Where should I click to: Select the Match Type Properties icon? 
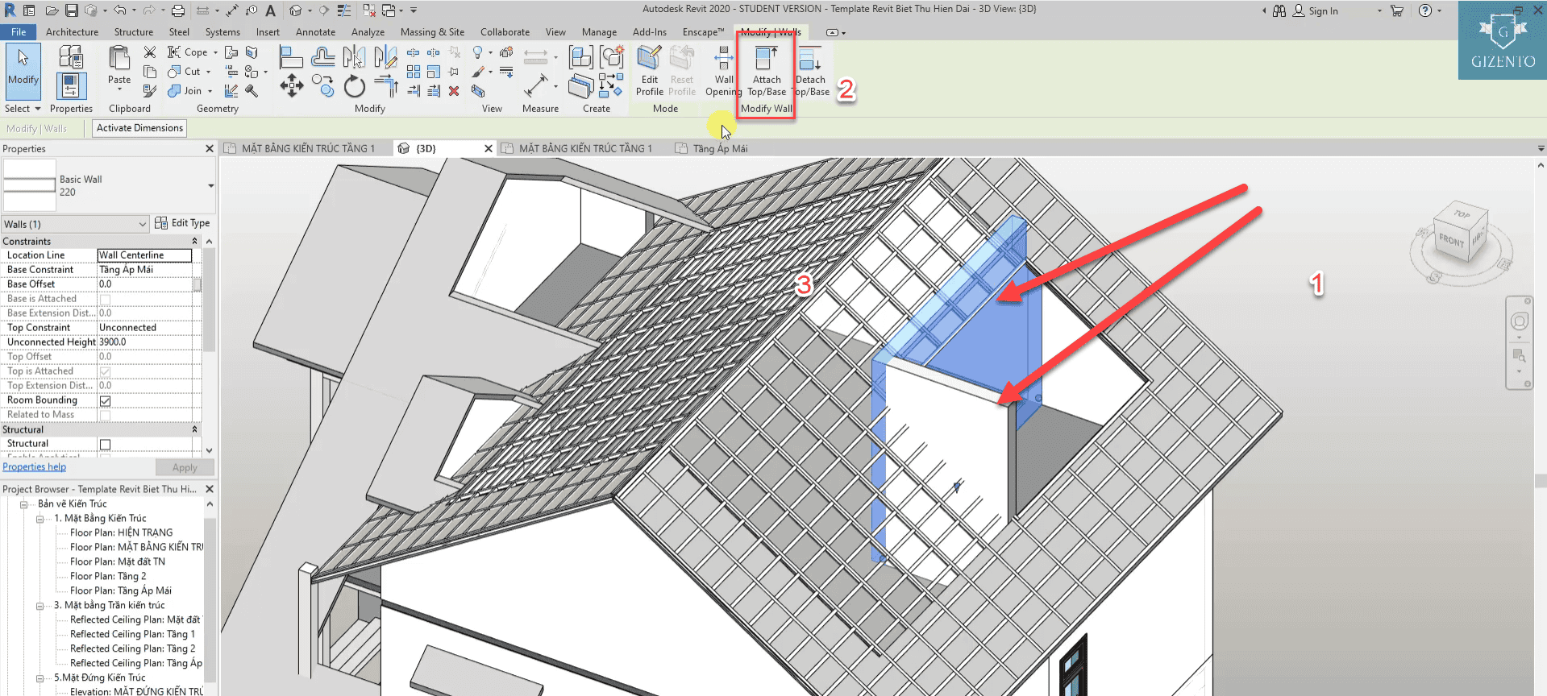click(150, 91)
